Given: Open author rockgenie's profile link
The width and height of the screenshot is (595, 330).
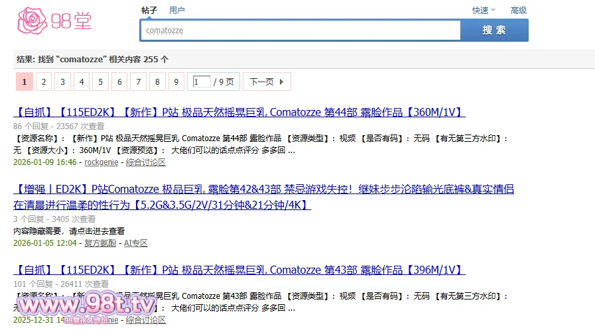Looking at the screenshot, I should 101,162.
